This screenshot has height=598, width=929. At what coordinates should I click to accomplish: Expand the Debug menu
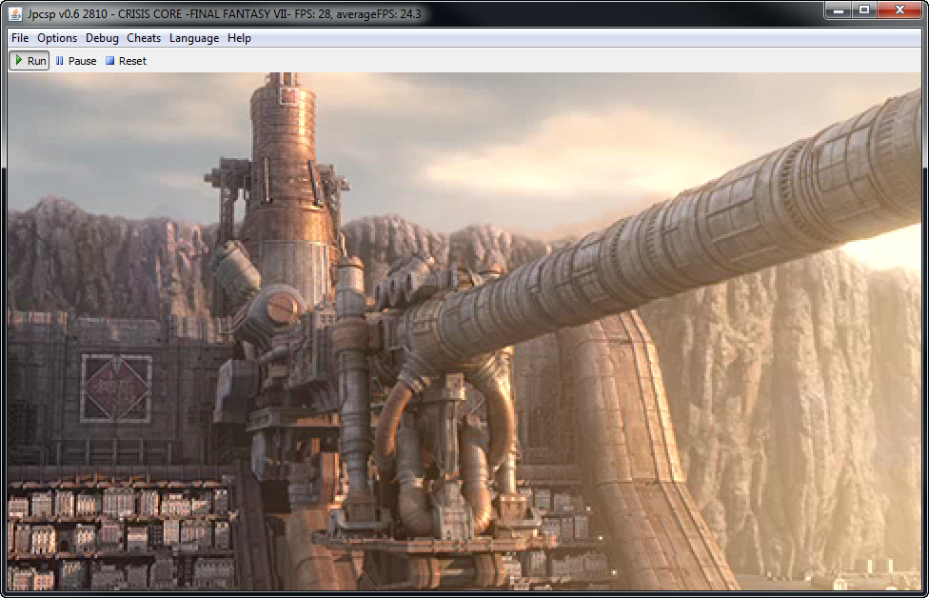click(102, 38)
